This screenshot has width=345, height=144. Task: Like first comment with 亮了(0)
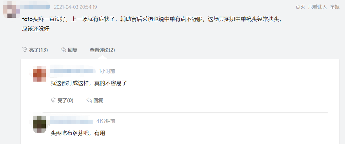click(x=65, y=100)
